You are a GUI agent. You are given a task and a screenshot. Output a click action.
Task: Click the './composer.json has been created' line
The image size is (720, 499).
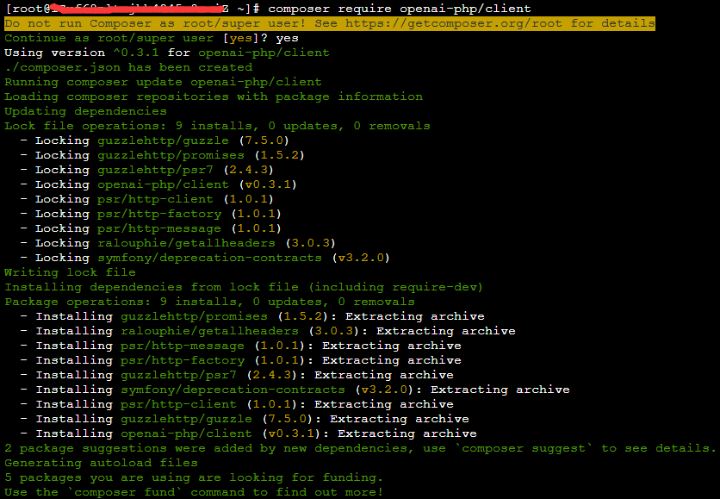click(x=128, y=67)
